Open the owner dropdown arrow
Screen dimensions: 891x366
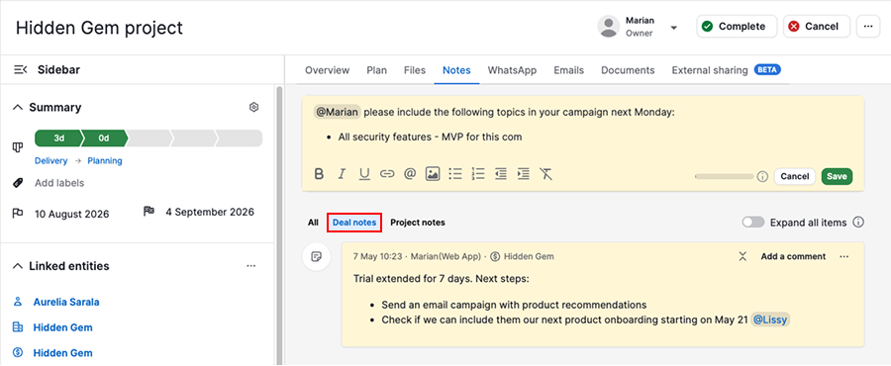674,28
